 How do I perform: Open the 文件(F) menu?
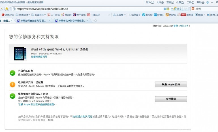click(160, 2)
